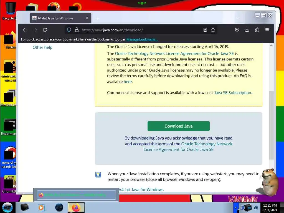Close the 64-bit Java for Windows tab

coord(87,18)
